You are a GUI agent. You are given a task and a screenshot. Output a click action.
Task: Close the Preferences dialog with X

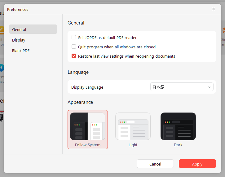pyautogui.click(x=214, y=9)
